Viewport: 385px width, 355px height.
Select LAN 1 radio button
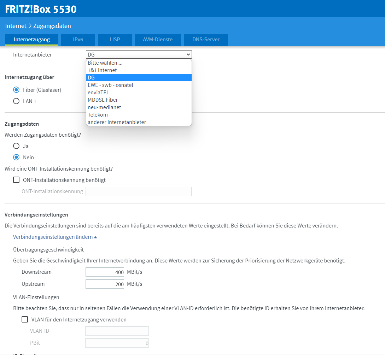(x=16, y=101)
